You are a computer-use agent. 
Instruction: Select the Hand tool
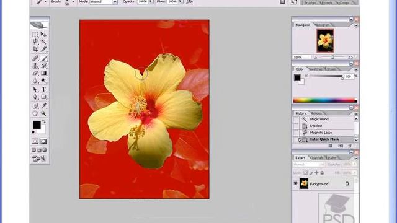pyautogui.click(x=35, y=113)
